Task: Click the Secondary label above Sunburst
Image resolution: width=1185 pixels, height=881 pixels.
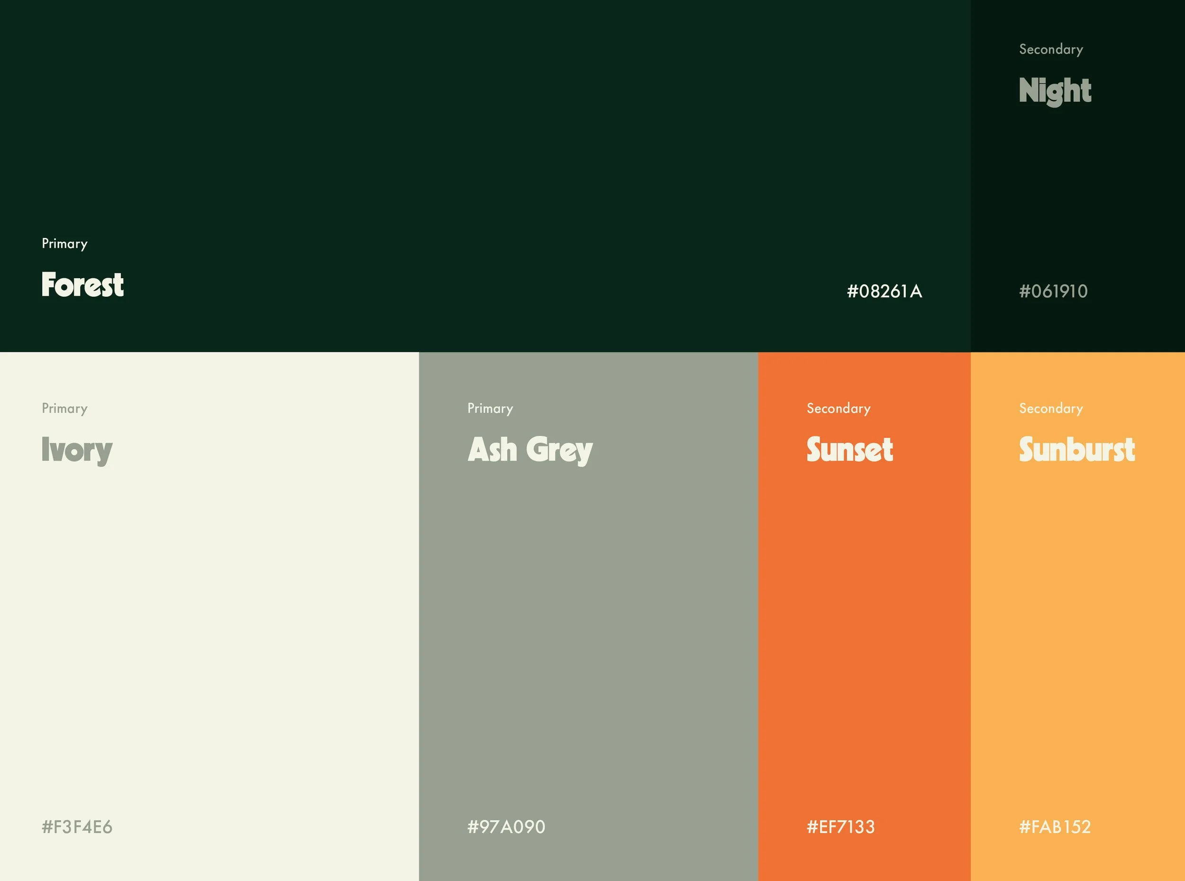Action: click(x=1050, y=409)
